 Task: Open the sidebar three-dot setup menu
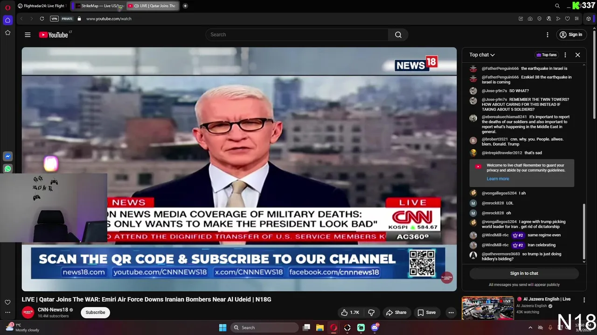click(x=7, y=313)
